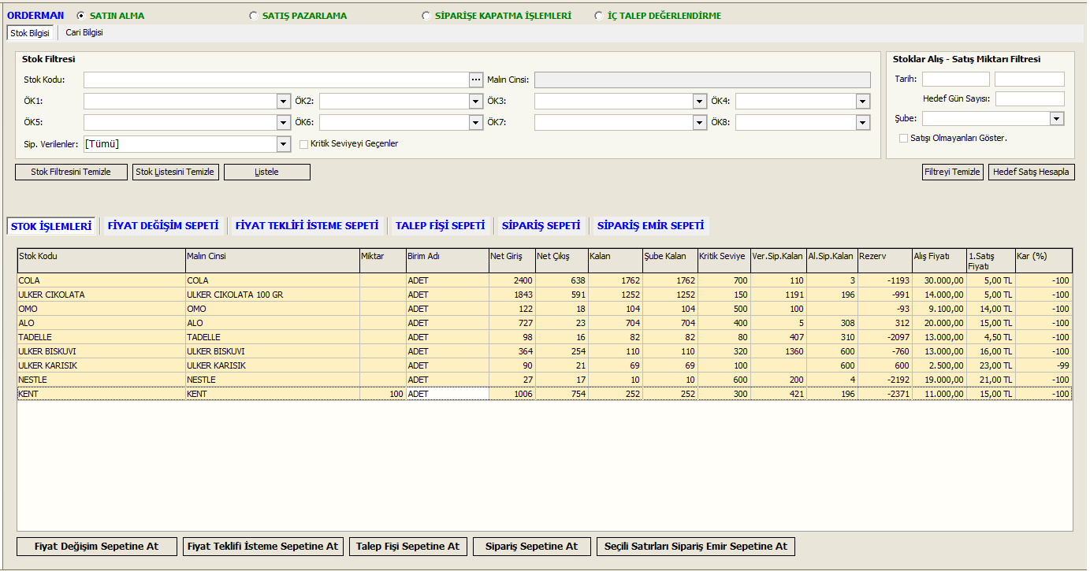
Task: Click the first Tarih date field
Action: (955, 80)
